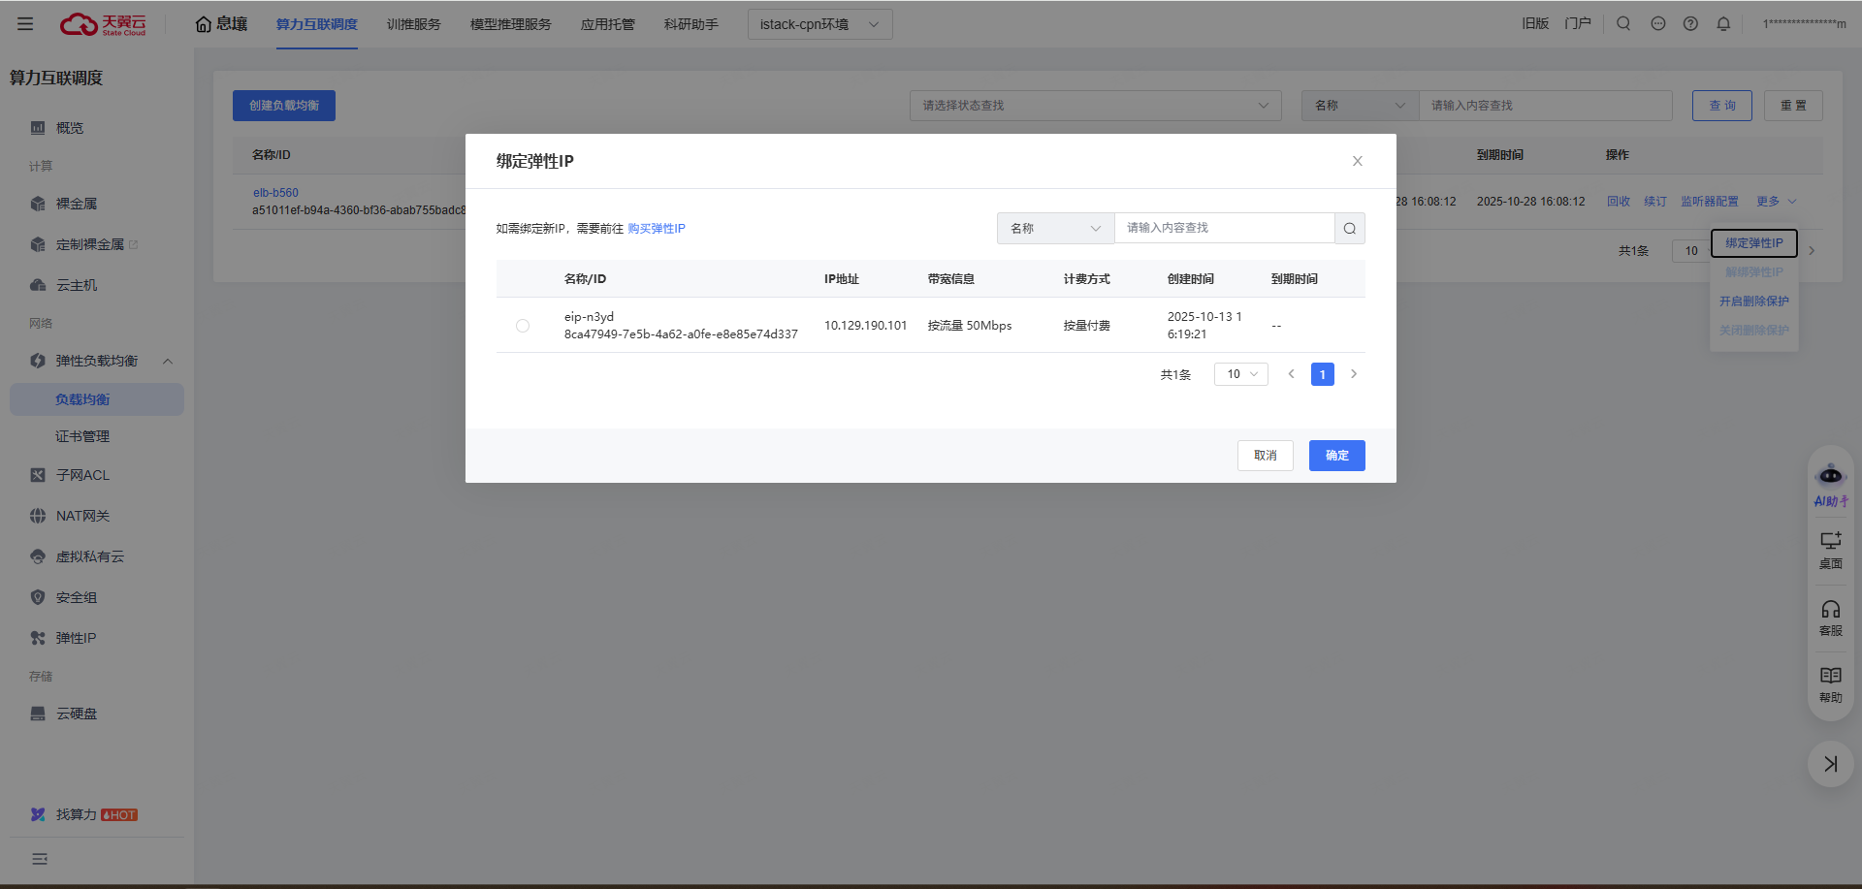
Task: Open the AI assistant robot icon
Action: click(x=1830, y=476)
